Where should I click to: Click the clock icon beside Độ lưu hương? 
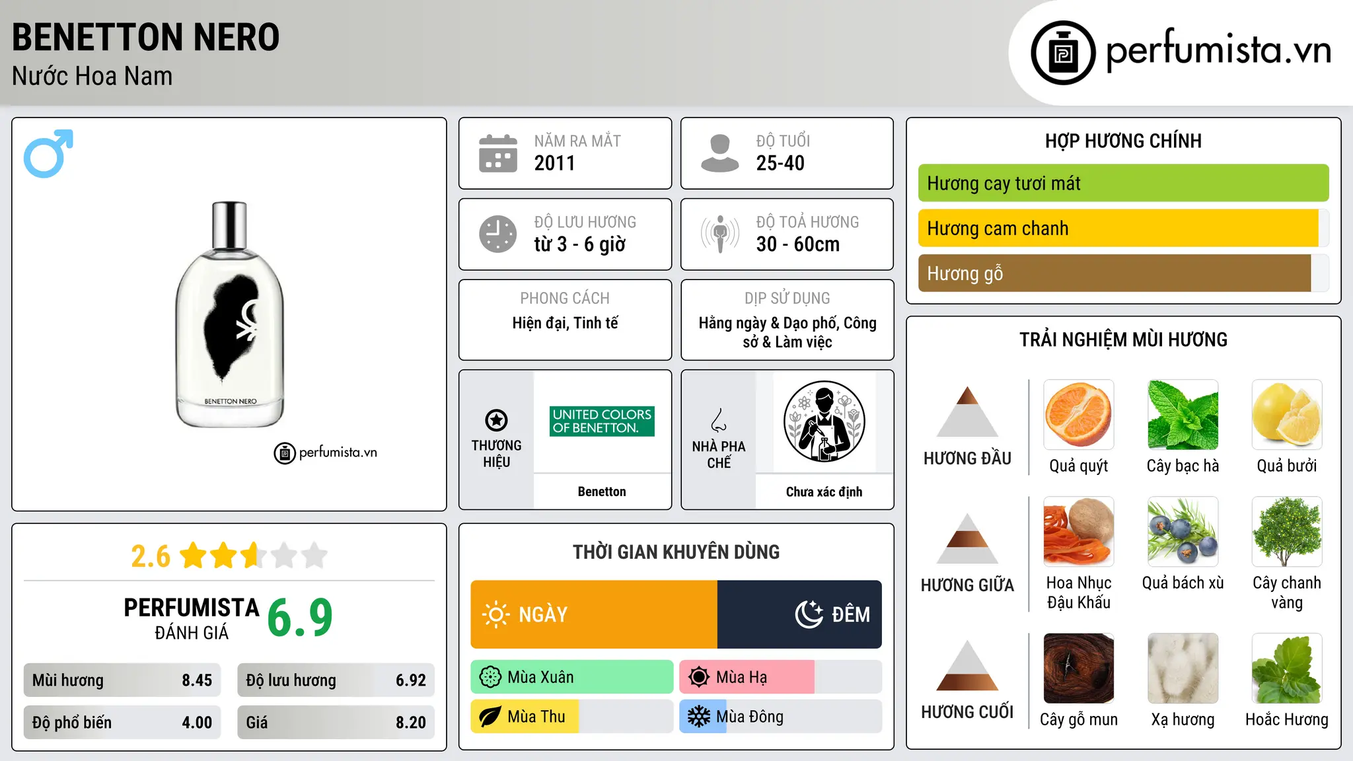click(498, 234)
